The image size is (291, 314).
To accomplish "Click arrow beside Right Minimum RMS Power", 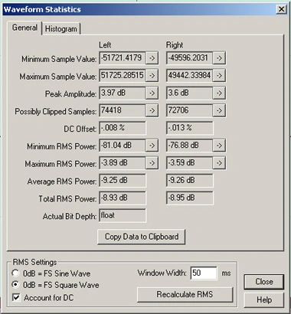I will [219, 146].
